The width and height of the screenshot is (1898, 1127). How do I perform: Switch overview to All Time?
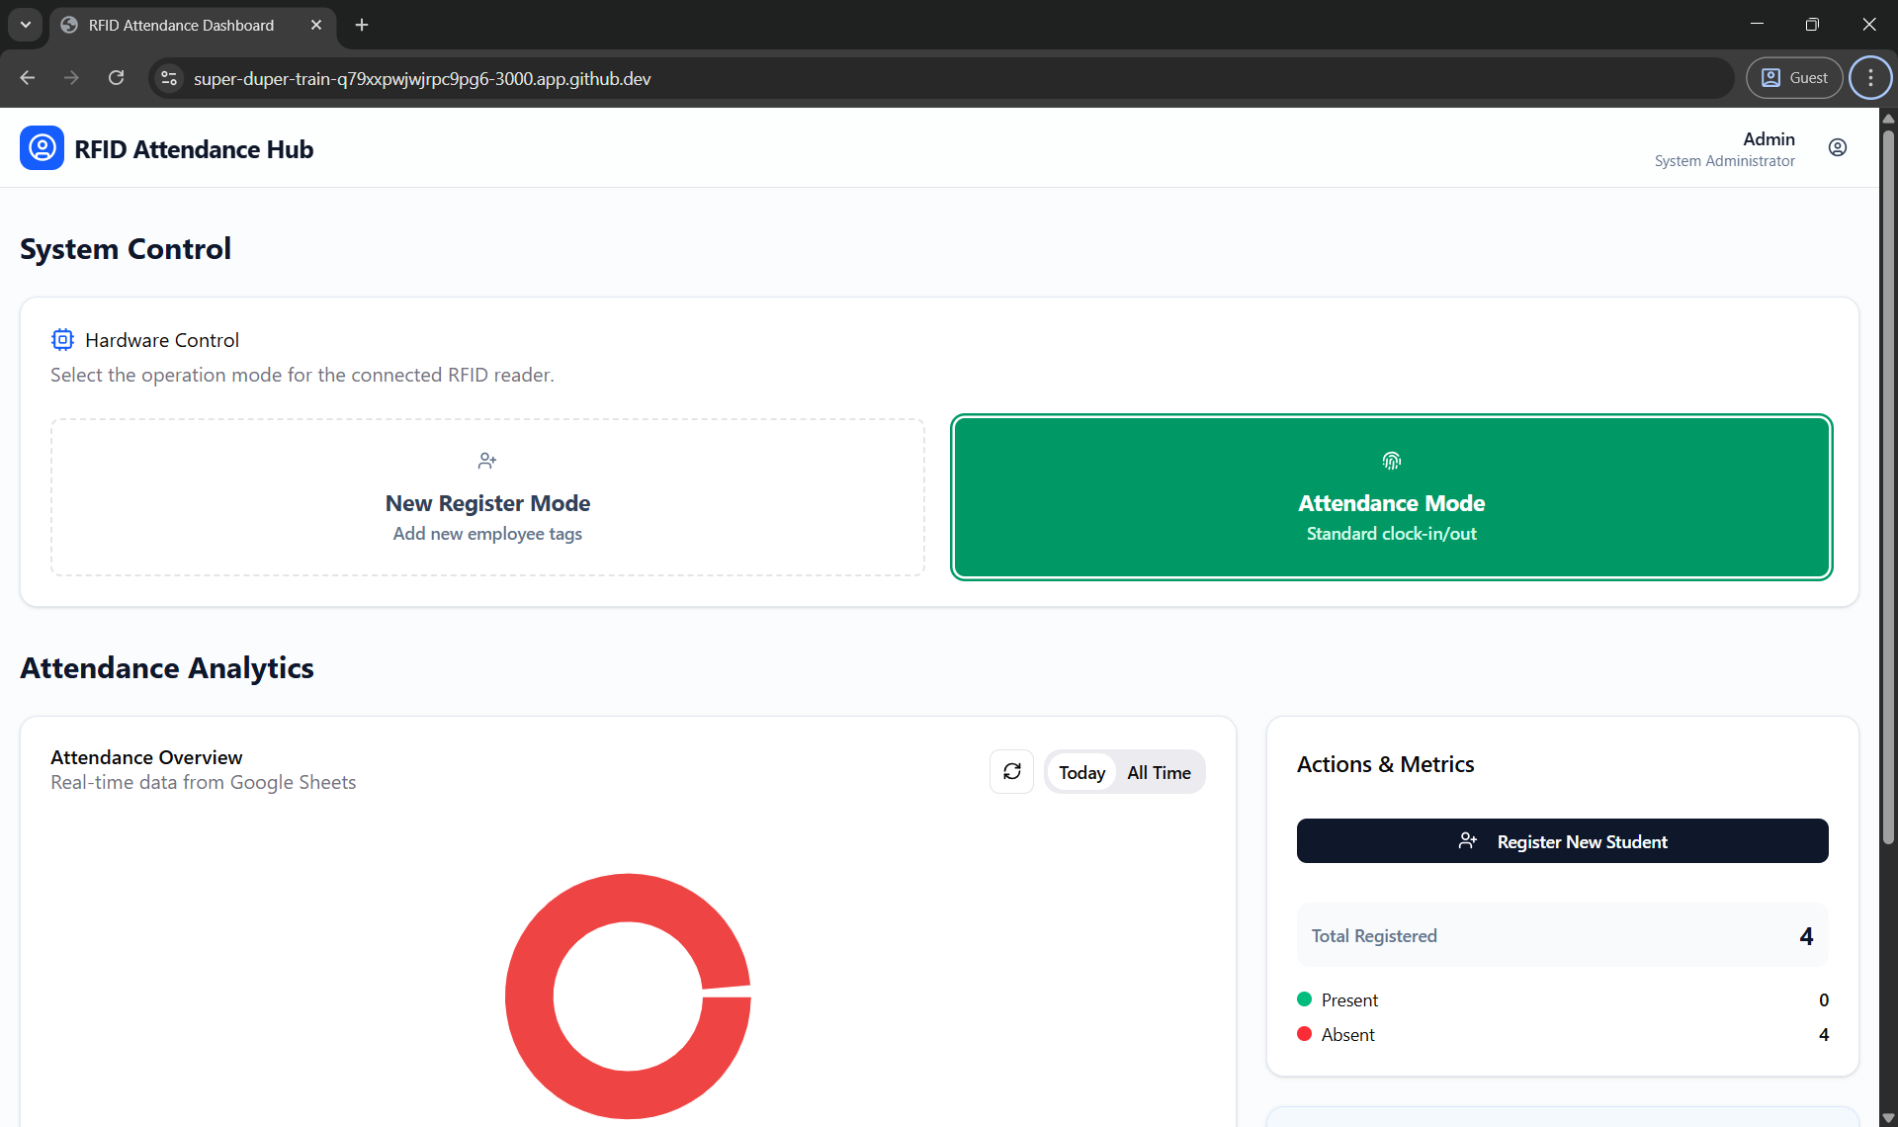pyautogui.click(x=1159, y=773)
